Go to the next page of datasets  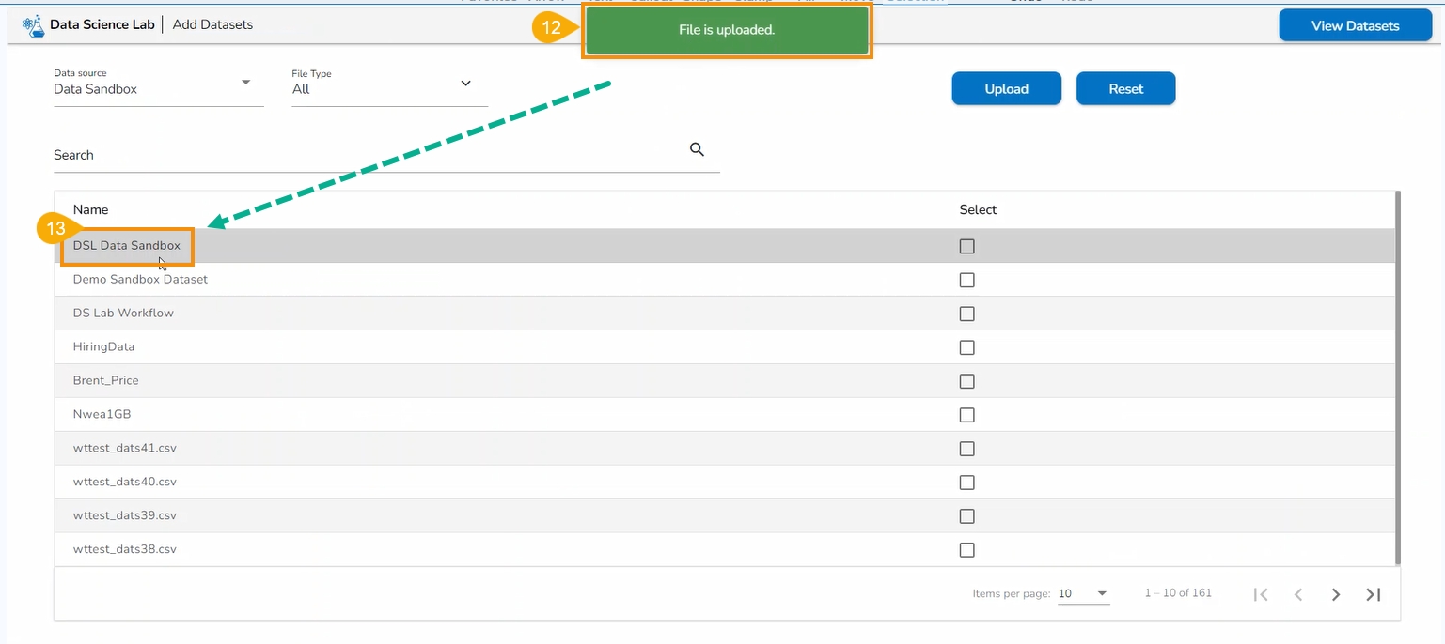tap(1335, 594)
